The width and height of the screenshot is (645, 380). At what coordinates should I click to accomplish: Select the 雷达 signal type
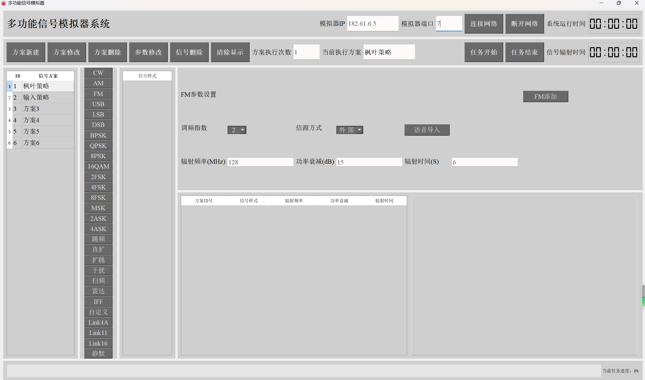(98, 291)
